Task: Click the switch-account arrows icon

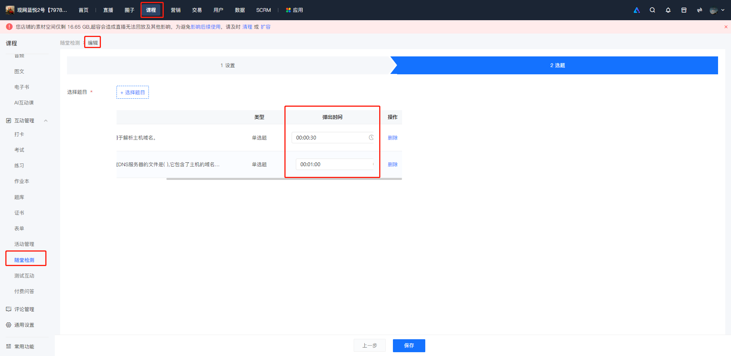Action: coord(699,10)
